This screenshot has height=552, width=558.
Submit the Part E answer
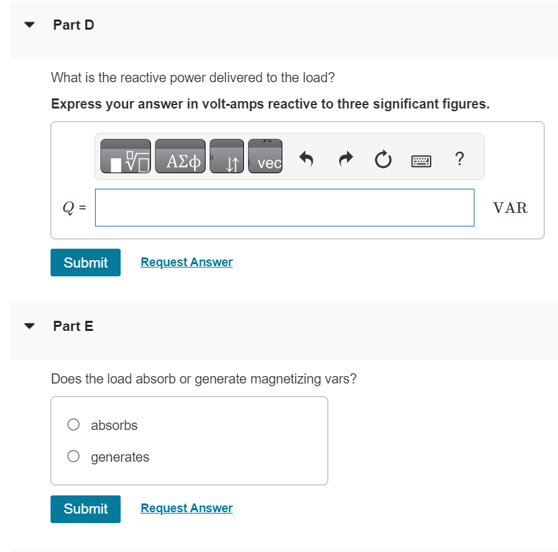point(86,509)
